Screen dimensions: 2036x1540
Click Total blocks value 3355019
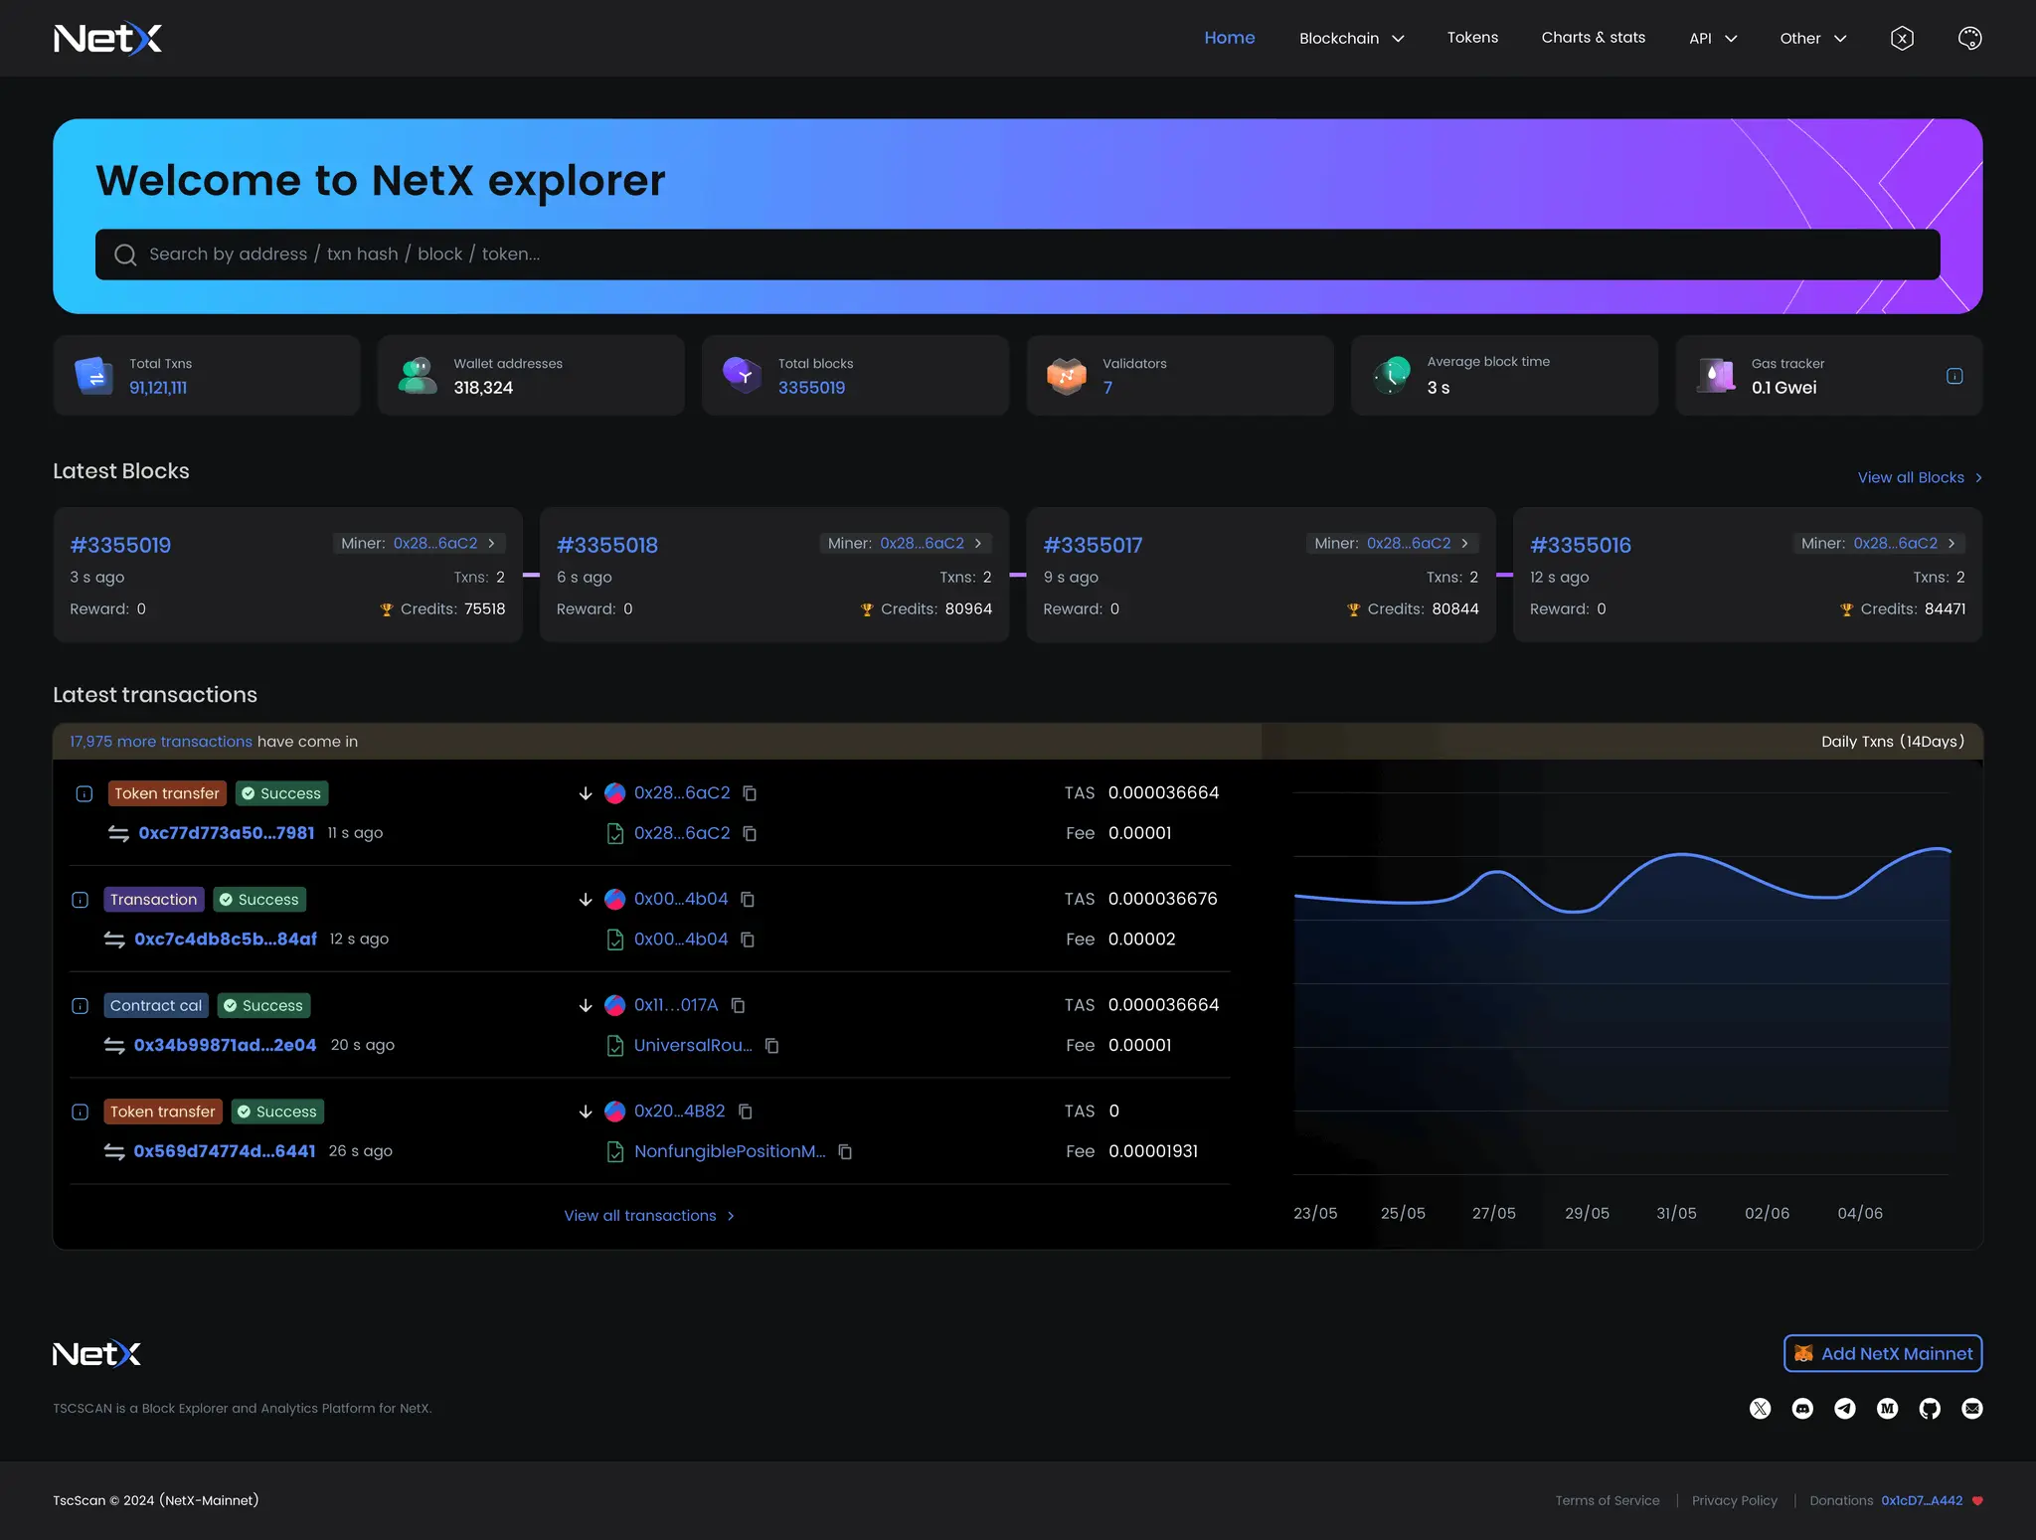click(x=811, y=388)
